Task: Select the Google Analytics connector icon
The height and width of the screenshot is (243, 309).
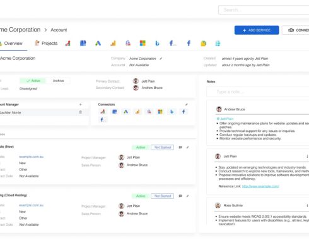Action: point(137,112)
